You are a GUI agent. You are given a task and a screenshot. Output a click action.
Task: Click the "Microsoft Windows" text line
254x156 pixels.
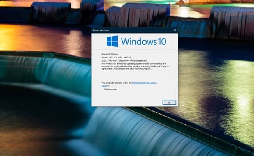(110, 54)
